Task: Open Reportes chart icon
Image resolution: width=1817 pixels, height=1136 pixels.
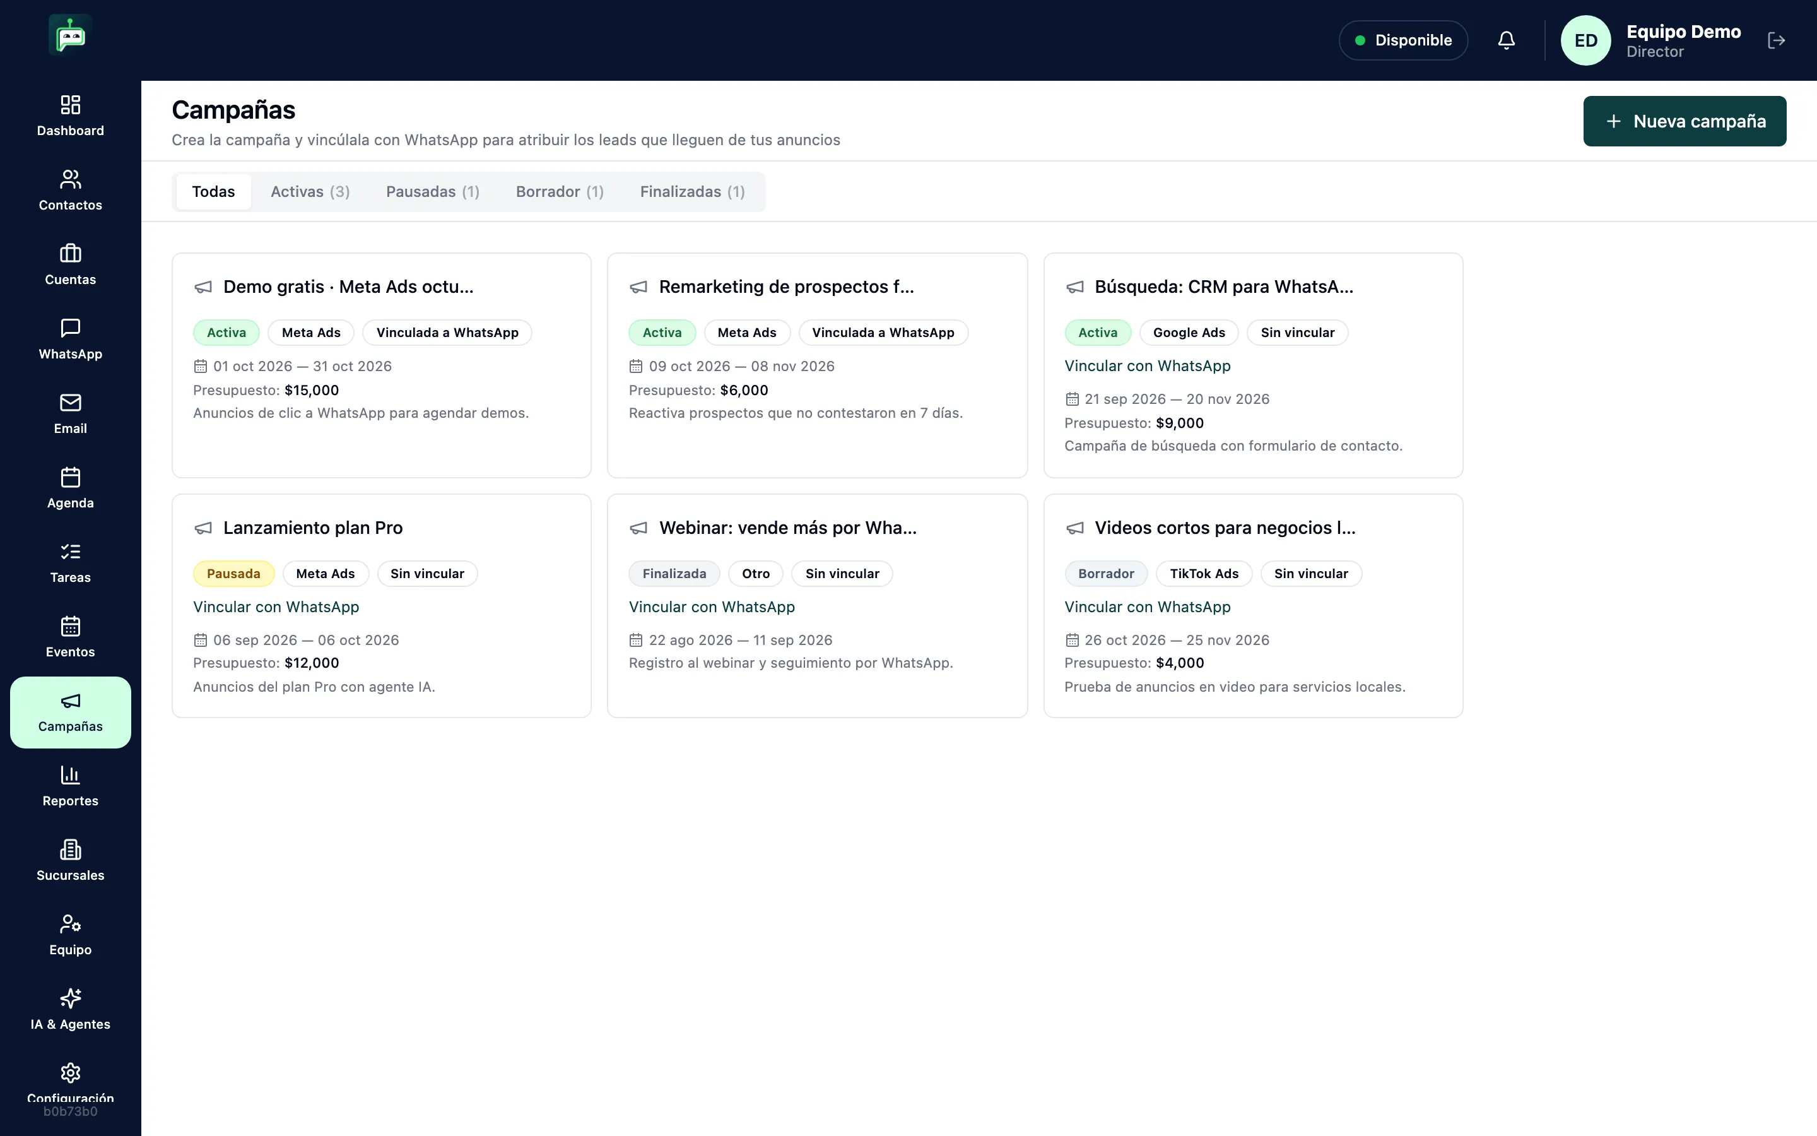Action: (x=71, y=786)
